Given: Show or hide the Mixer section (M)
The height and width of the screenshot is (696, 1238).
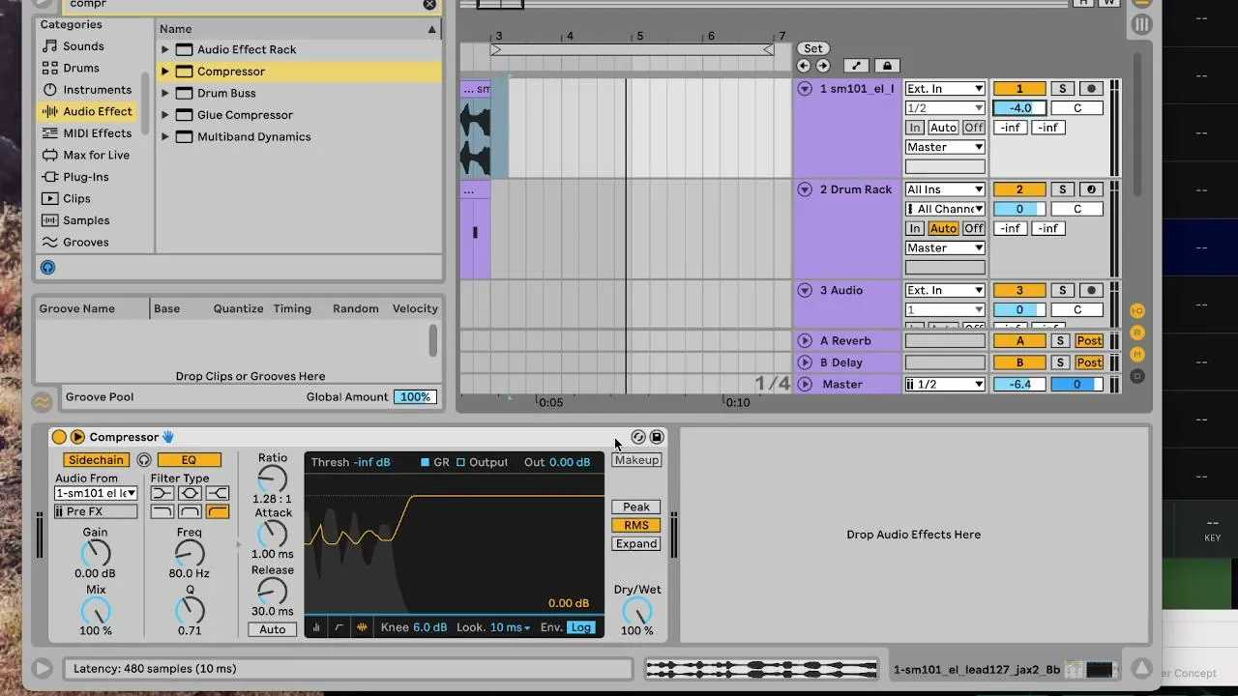Looking at the screenshot, I should [x=1137, y=354].
